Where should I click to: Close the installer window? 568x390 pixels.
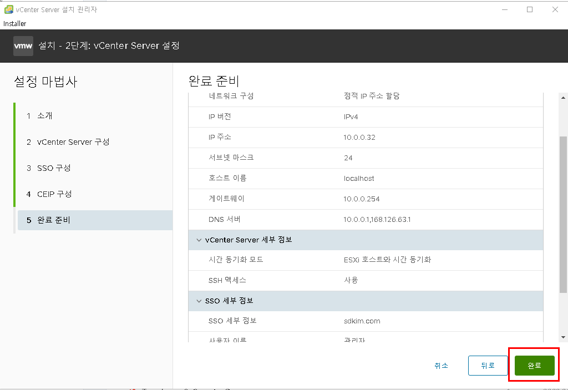point(555,10)
